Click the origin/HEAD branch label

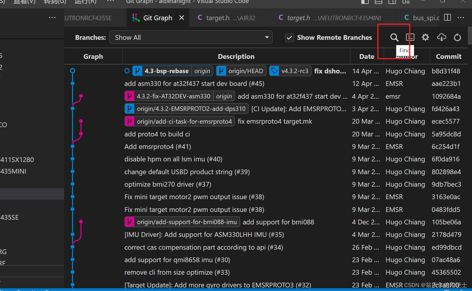[241, 71]
